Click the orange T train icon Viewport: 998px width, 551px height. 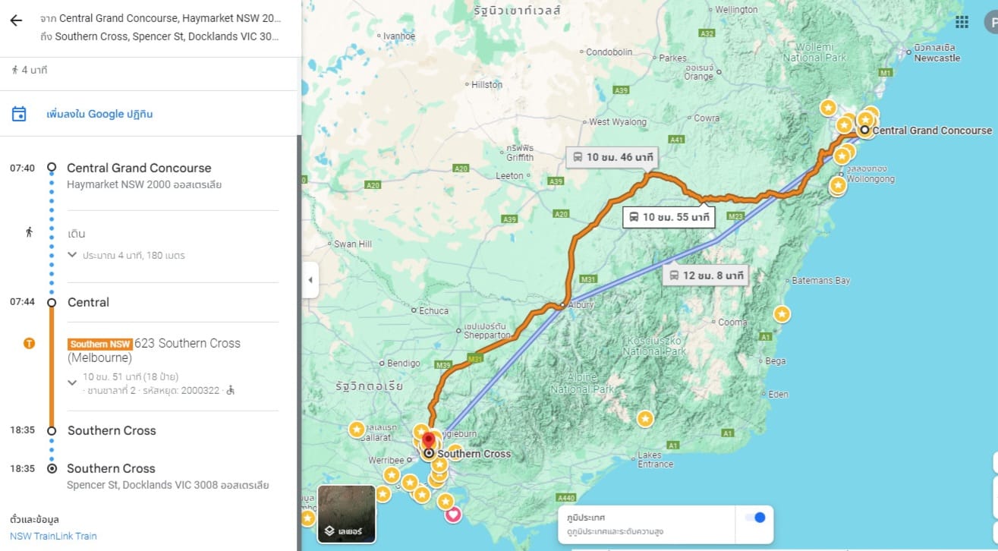[29, 343]
